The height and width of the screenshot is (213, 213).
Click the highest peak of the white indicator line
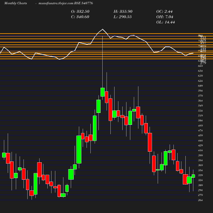(103, 29)
